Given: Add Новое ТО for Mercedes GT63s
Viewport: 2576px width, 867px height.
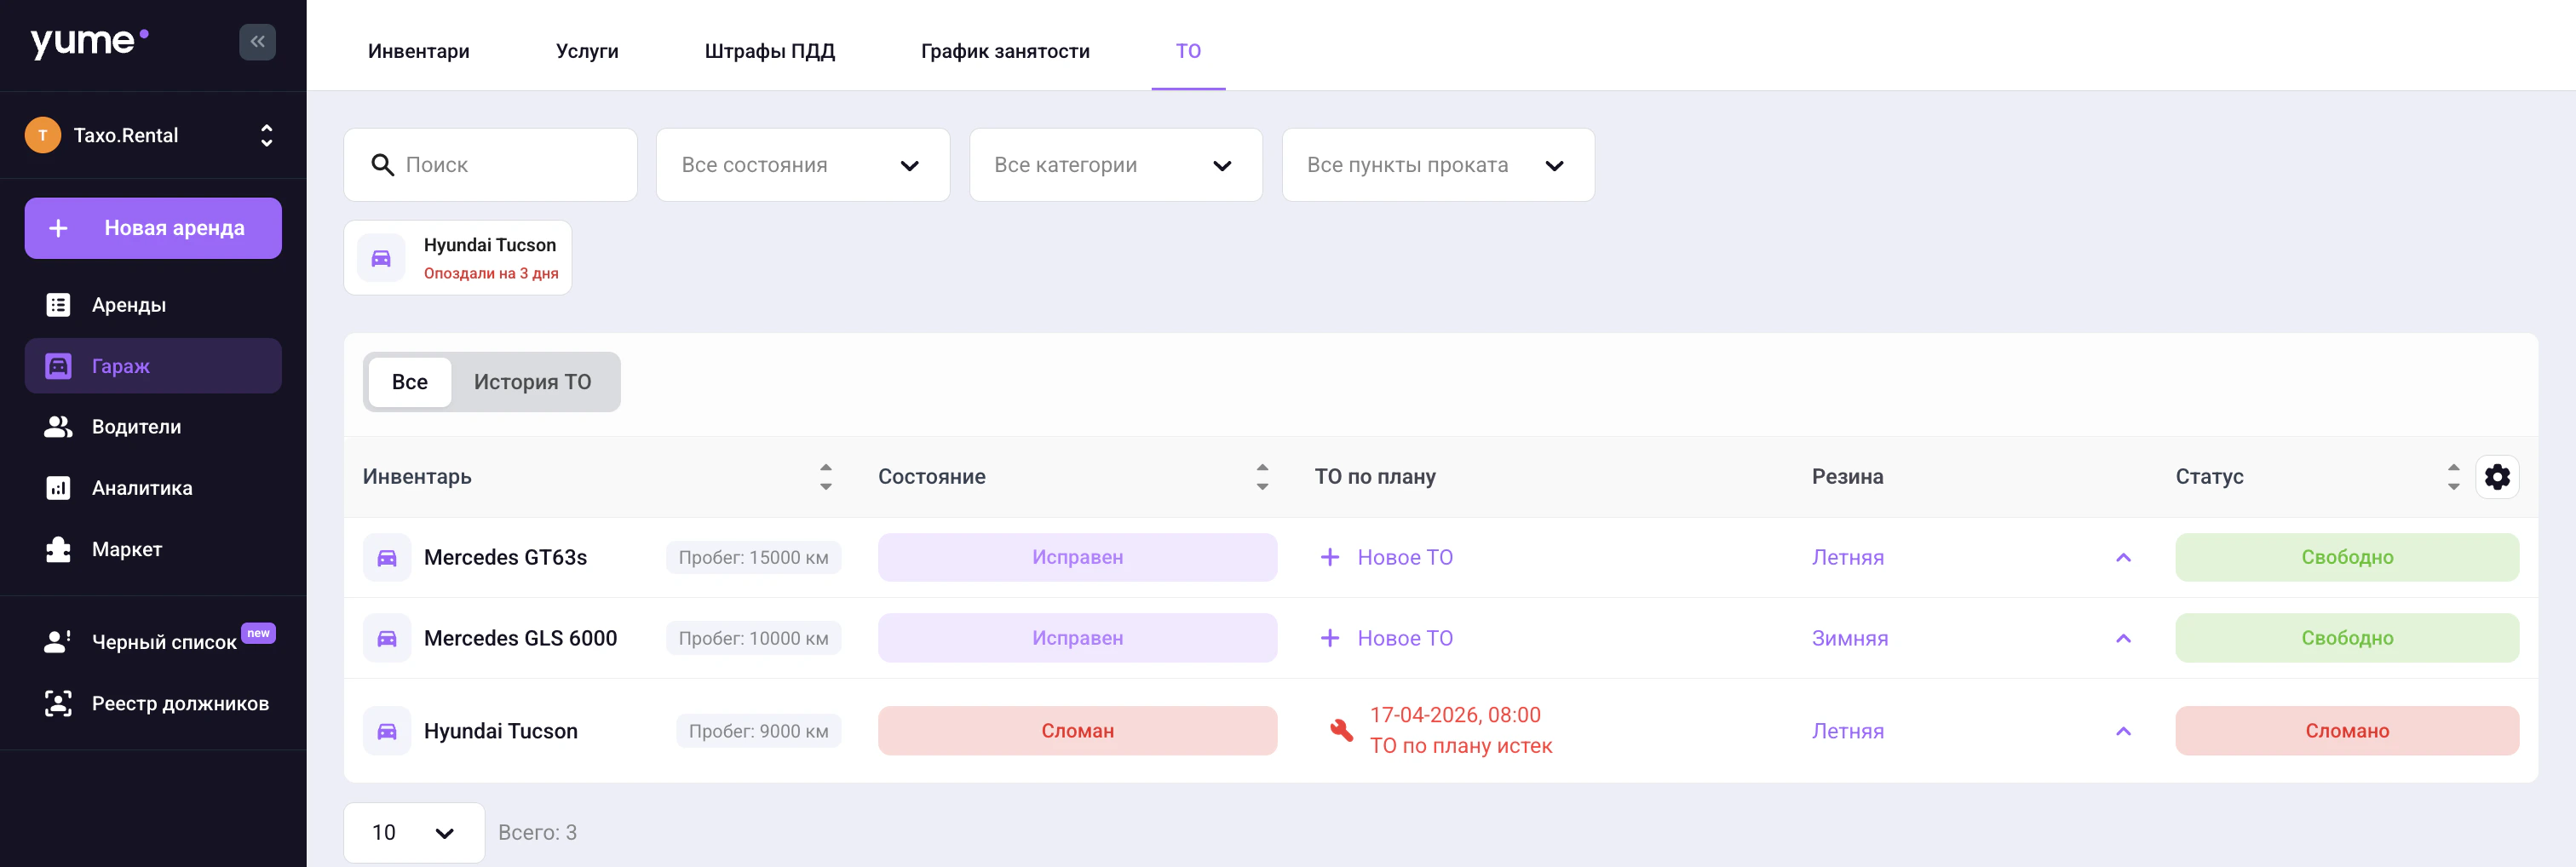Looking at the screenshot, I should (1386, 558).
